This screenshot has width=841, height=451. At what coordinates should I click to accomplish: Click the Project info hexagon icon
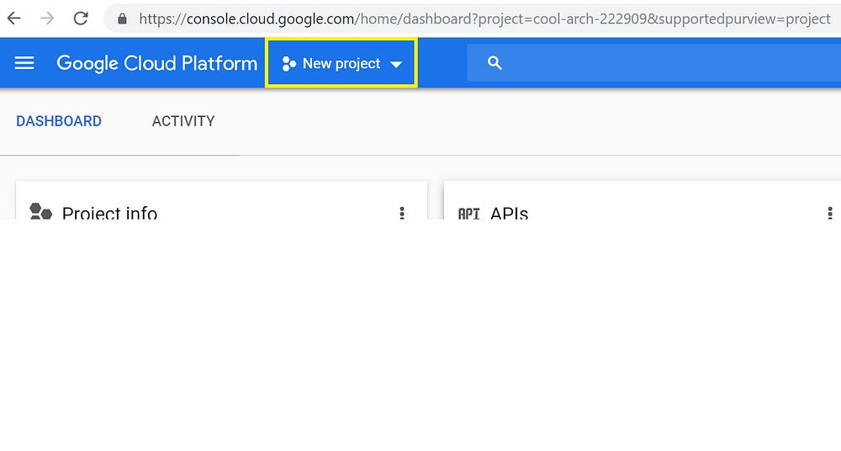[40, 212]
